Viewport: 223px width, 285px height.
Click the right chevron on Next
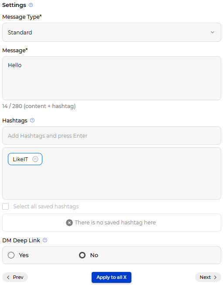click(x=215, y=277)
